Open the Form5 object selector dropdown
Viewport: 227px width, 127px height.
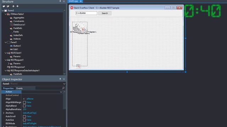coord(64,84)
